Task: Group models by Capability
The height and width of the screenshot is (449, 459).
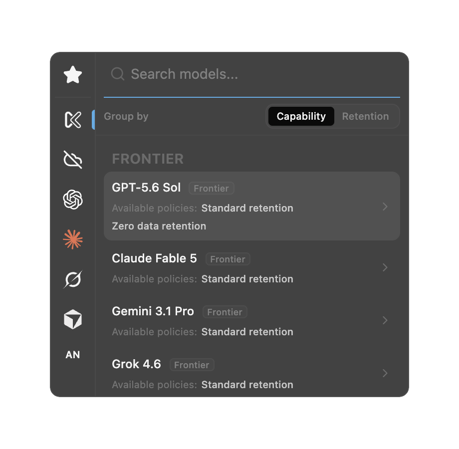Action: coord(301,116)
